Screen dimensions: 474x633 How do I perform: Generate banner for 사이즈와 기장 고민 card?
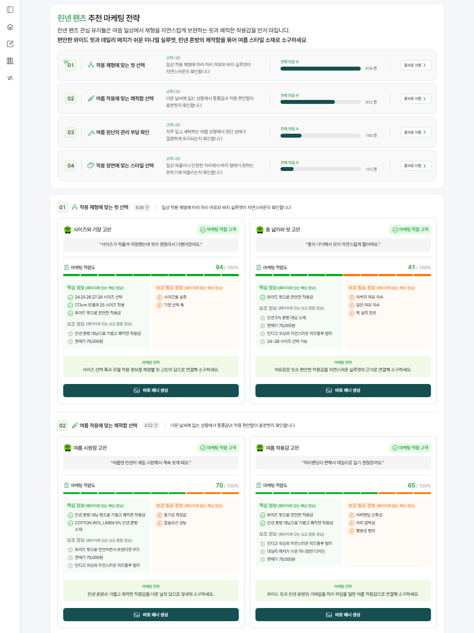tap(151, 391)
